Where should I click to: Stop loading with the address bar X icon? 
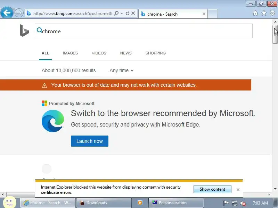point(133,13)
